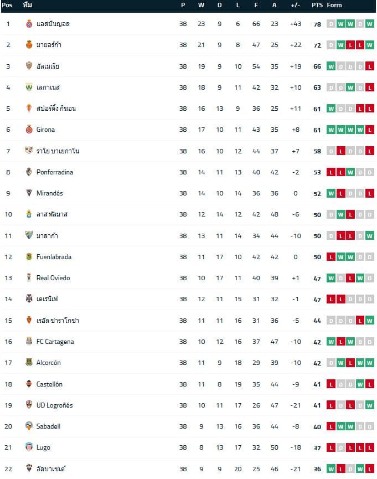Click the UD Logroñés badge icon
This screenshot has height=479, width=377.
pyautogui.click(x=29, y=405)
